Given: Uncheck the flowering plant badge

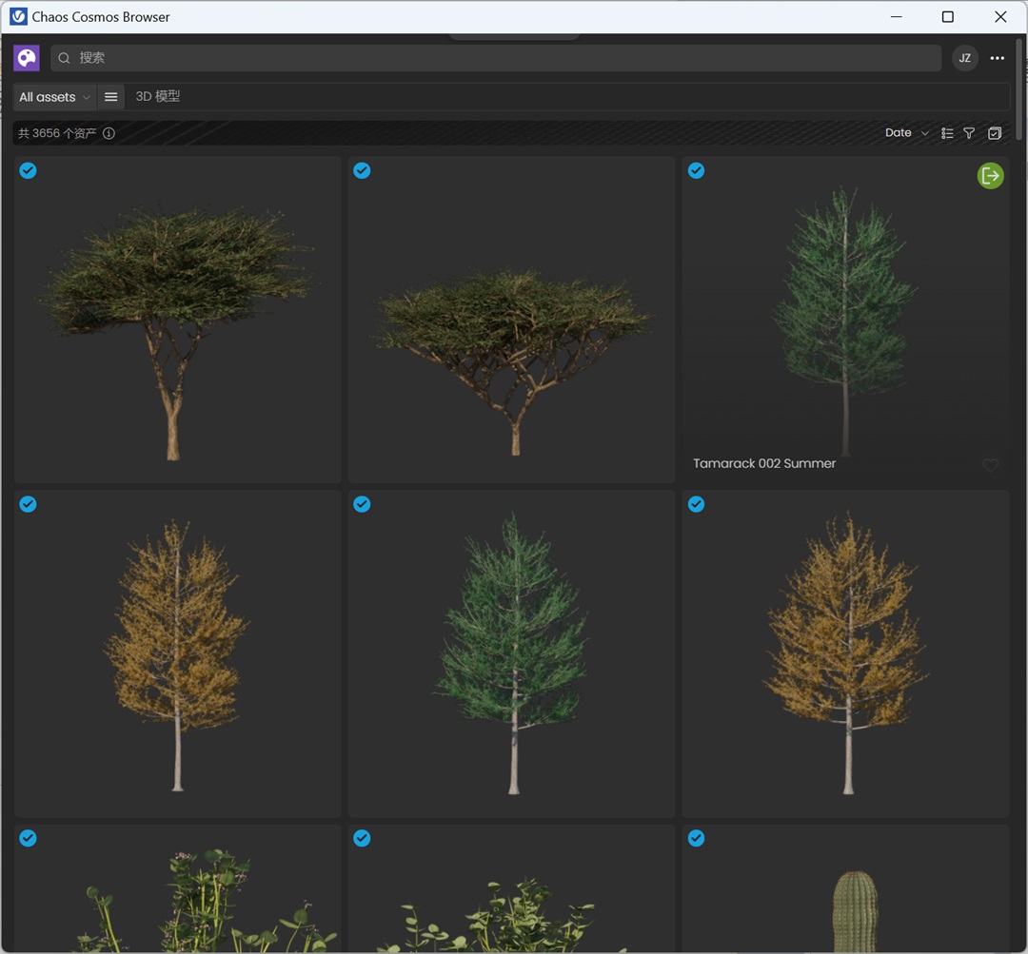Looking at the screenshot, I should point(29,838).
